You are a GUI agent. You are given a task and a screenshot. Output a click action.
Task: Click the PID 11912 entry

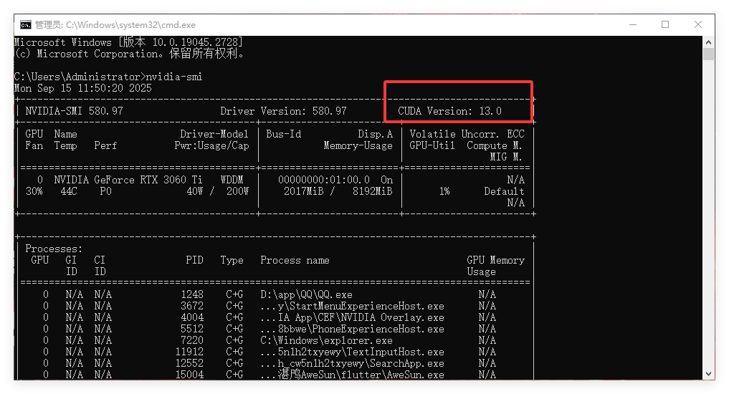pyautogui.click(x=189, y=352)
